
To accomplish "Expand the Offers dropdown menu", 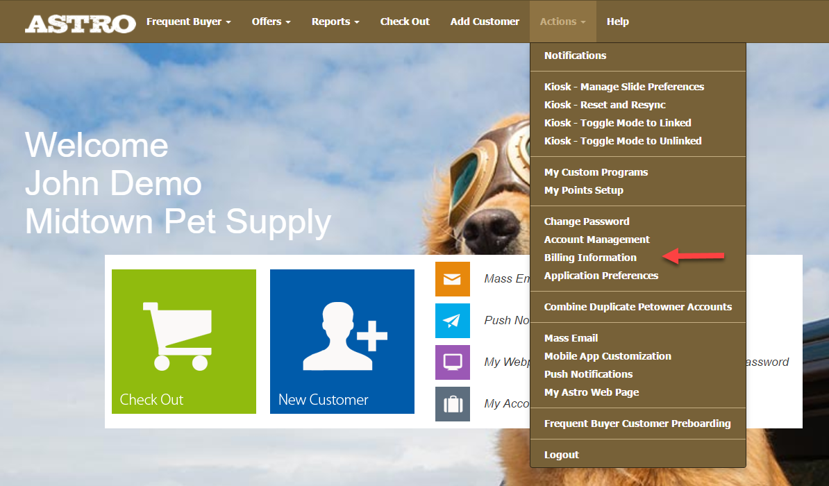I will (271, 22).
